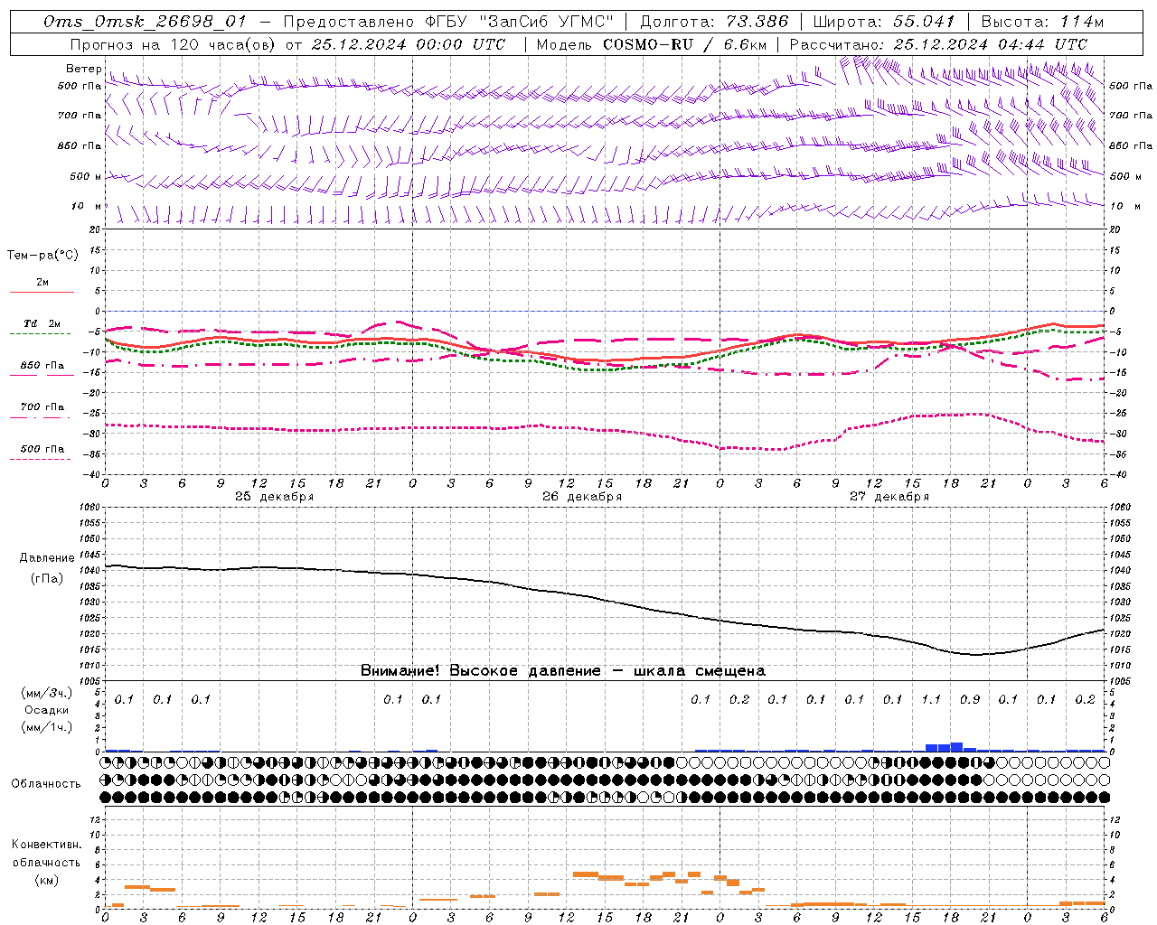Select the 500 м wind level label on left
The image size is (1157, 925).
86,176
